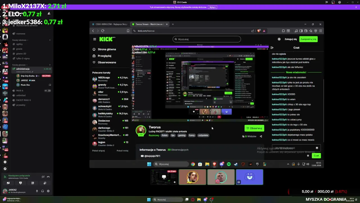The image size is (360, 203).
Task: Add a new Discord server
Action: 5,162
